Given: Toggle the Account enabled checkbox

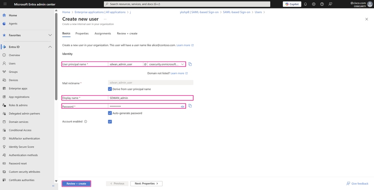Looking at the screenshot, I should click(x=110, y=121).
